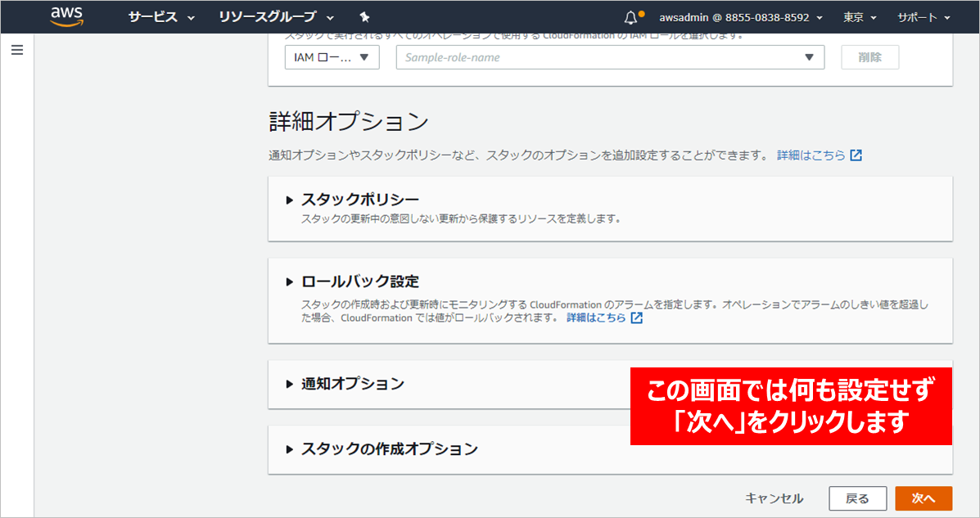Click the 戻る button

coord(857,498)
